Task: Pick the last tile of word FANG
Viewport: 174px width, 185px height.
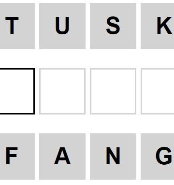Action: click(158, 157)
